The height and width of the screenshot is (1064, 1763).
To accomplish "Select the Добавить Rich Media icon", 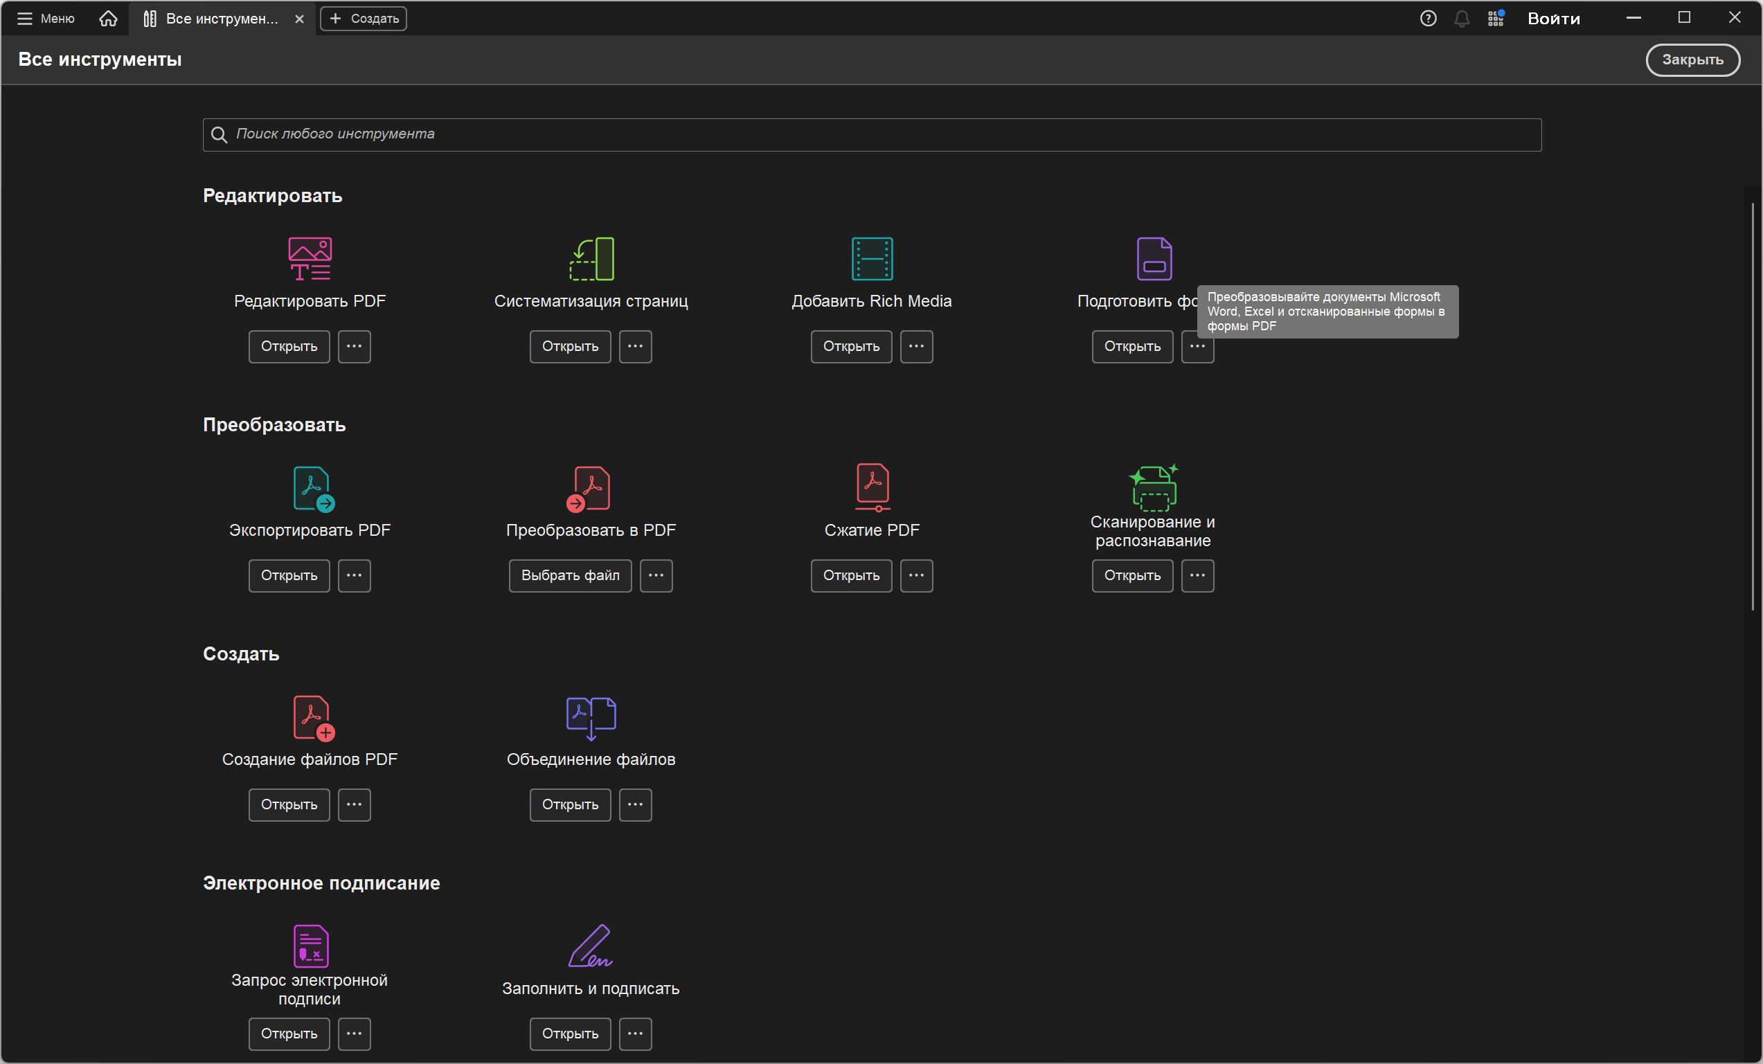I will click(872, 258).
